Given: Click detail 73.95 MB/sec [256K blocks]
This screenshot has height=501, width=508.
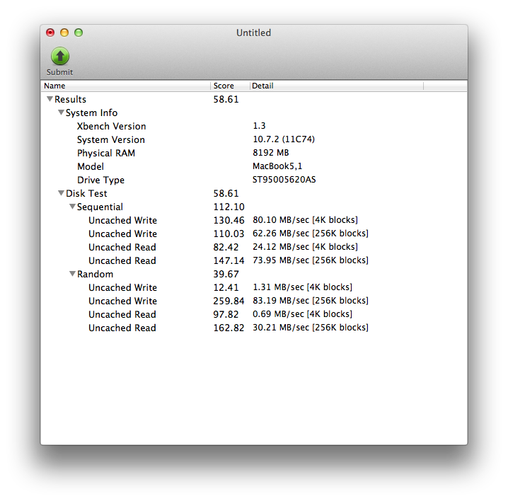Looking at the screenshot, I should [311, 260].
